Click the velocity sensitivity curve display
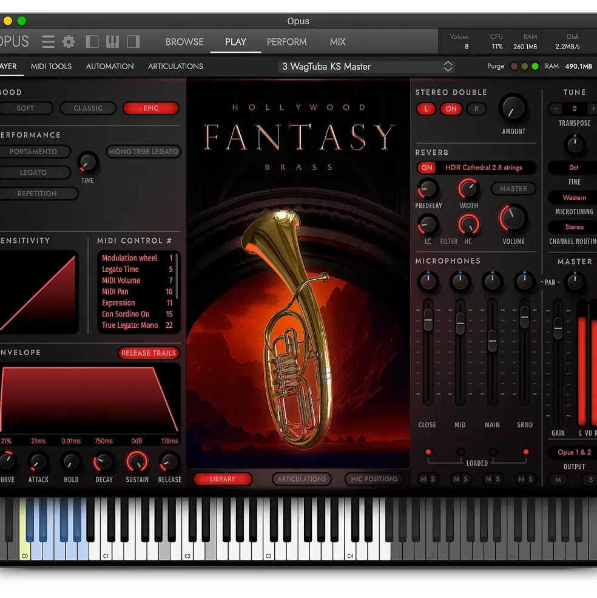 [38, 292]
